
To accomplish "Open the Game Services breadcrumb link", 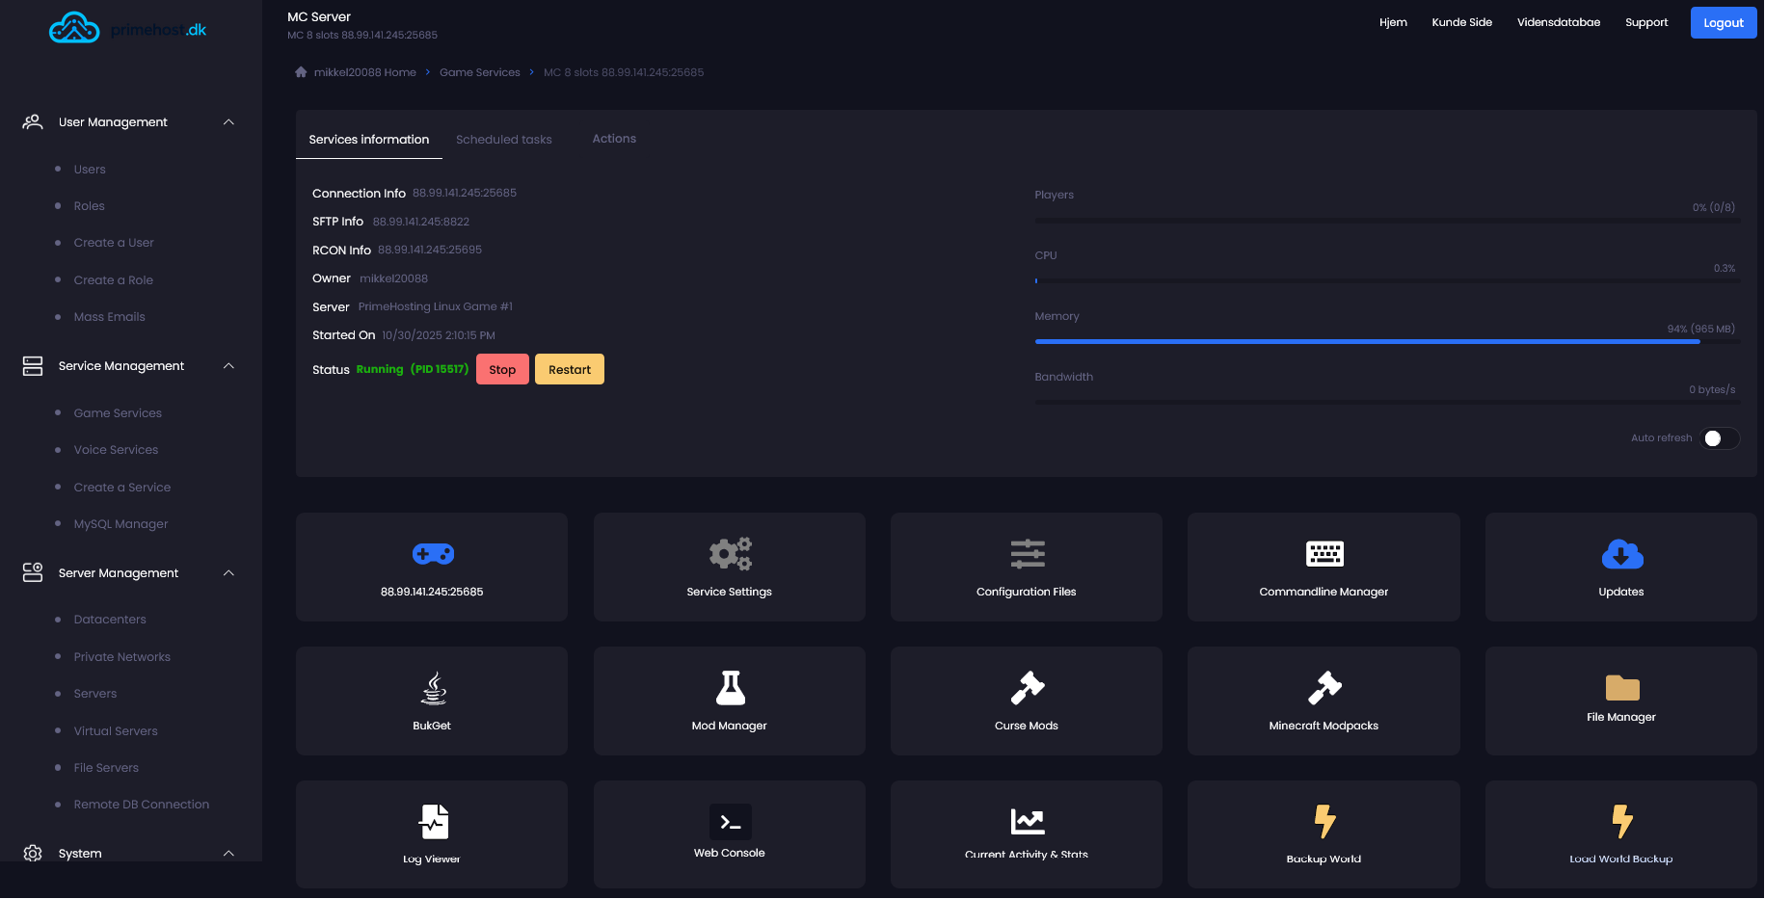I will [x=479, y=71].
